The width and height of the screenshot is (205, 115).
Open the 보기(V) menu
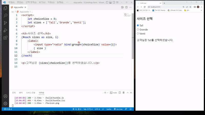tap(42, 2)
